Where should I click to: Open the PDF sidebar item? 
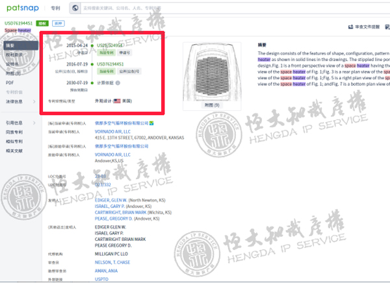click(10, 82)
